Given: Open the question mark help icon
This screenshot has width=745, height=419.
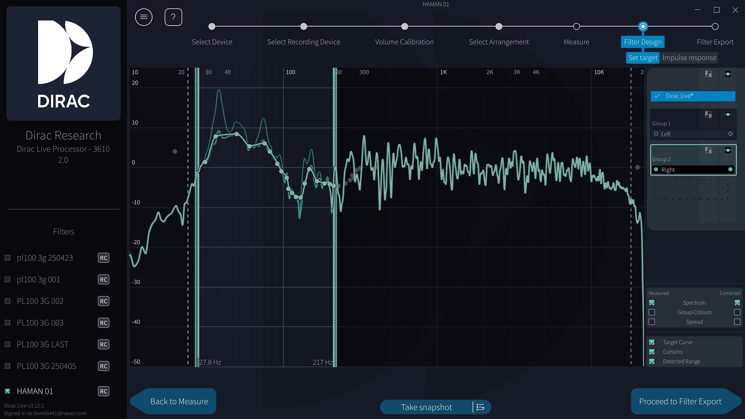Looking at the screenshot, I should (173, 17).
